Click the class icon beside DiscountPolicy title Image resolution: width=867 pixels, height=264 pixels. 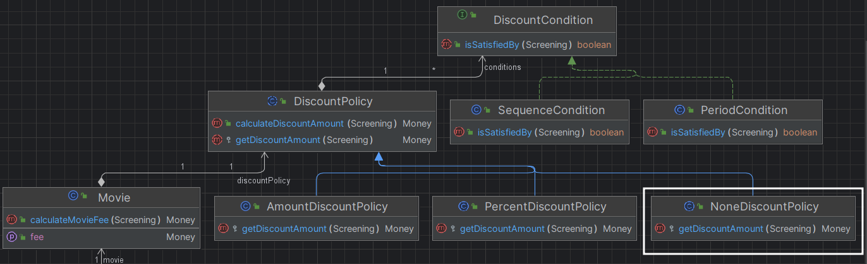pyautogui.click(x=272, y=101)
